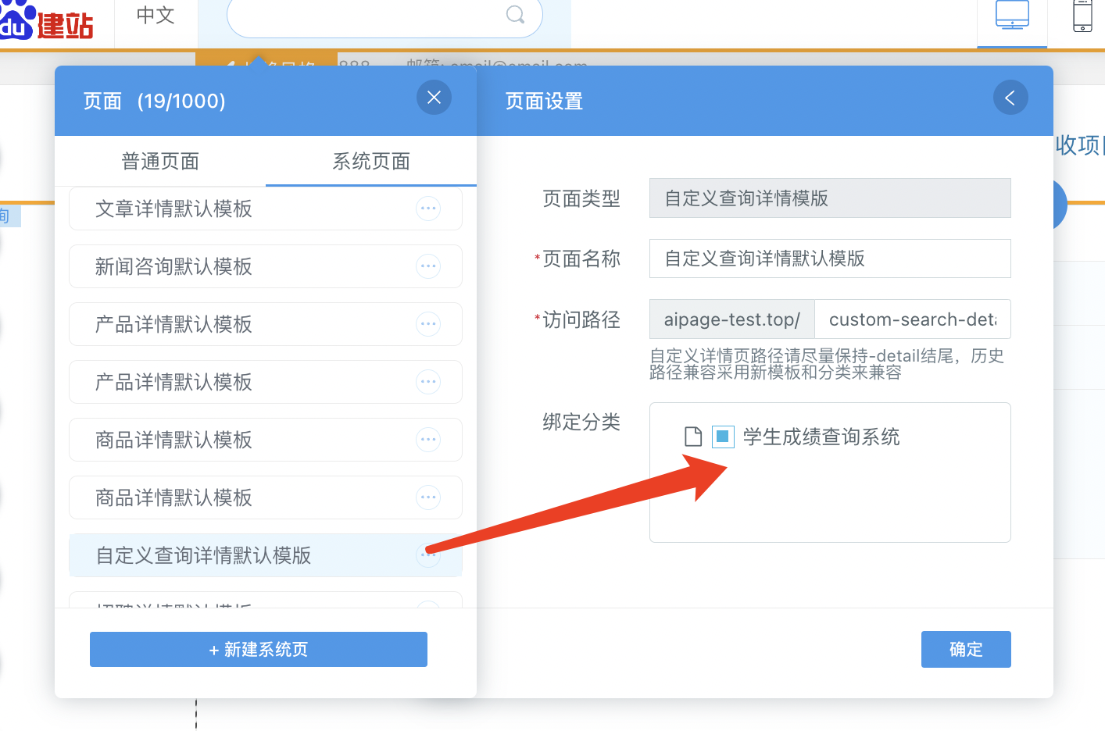This screenshot has width=1105, height=731.
Task: Click the 访问路径 custom-search path field
Action: [x=913, y=319]
